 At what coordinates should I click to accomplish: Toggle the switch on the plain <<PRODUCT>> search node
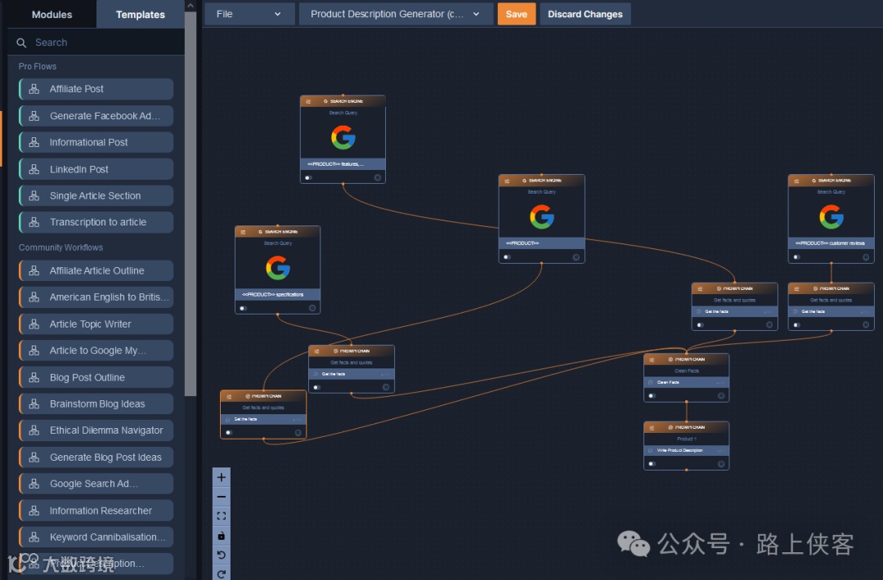507,257
